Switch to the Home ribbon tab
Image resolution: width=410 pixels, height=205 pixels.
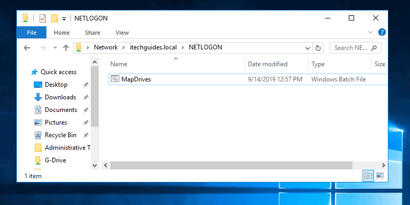(x=62, y=33)
